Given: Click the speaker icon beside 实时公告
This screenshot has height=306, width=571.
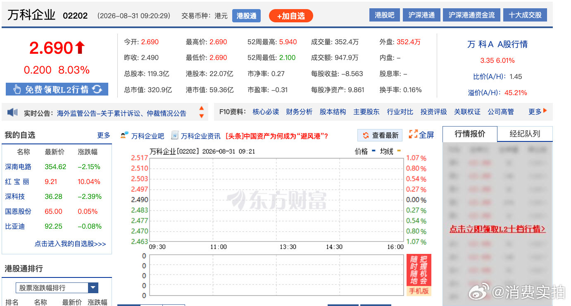Looking at the screenshot, I should tap(12, 112).
